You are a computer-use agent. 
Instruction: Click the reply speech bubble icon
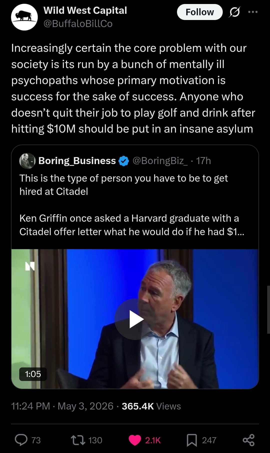coord(21,440)
